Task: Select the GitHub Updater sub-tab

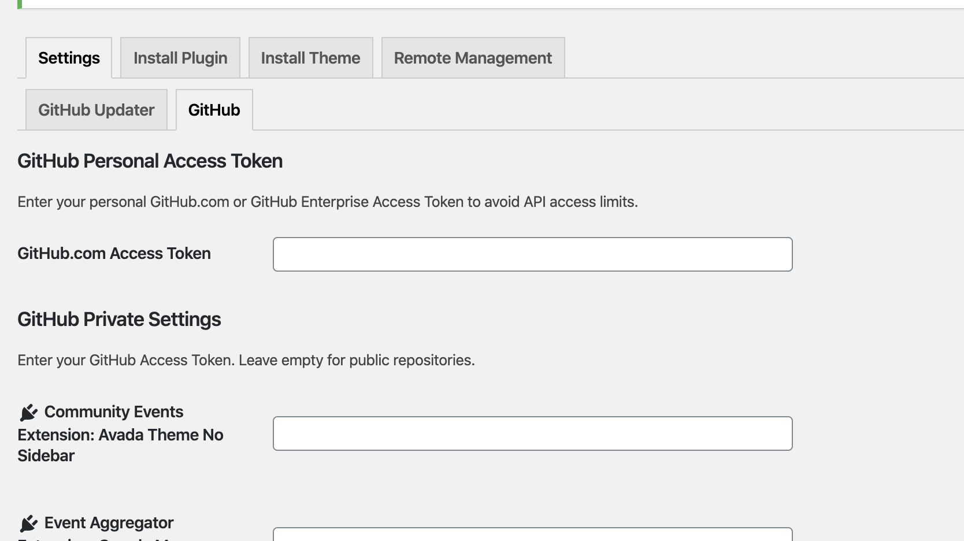Action: [x=97, y=110]
